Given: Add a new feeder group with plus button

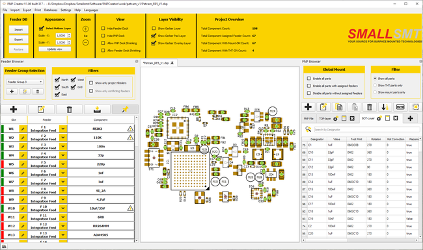Looking at the screenshot, I should click(x=12, y=92).
